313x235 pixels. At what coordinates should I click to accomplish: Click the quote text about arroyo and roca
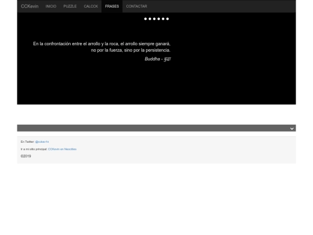pyautogui.click(x=102, y=47)
